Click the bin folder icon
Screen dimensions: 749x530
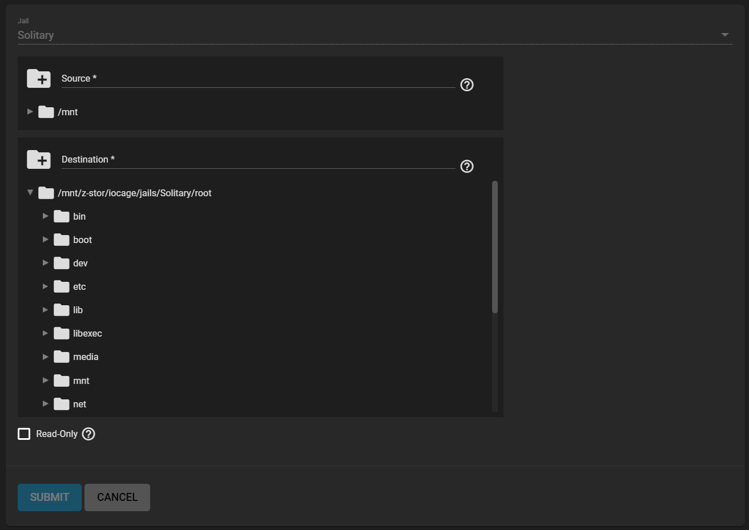(x=62, y=216)
